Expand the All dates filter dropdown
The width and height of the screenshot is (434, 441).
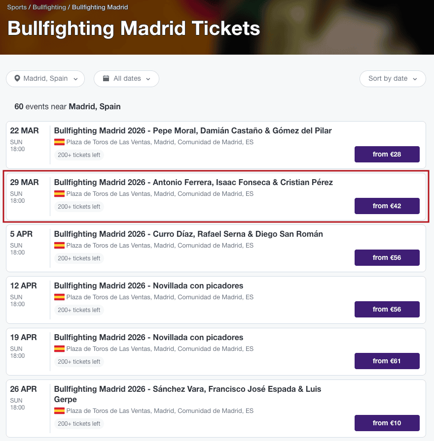126,79
